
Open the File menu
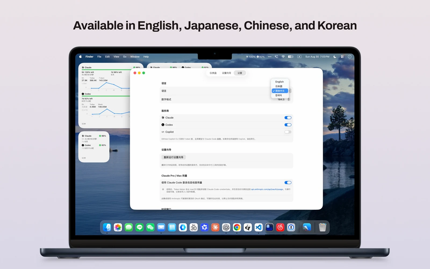click(99, 57)
